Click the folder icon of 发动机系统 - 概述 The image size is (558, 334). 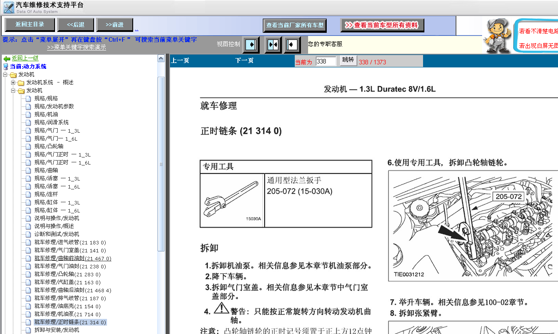coord(21,83)
